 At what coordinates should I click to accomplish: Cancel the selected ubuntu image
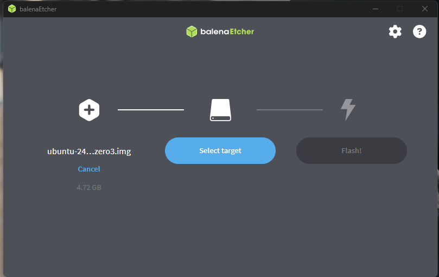tap(89, 169)
